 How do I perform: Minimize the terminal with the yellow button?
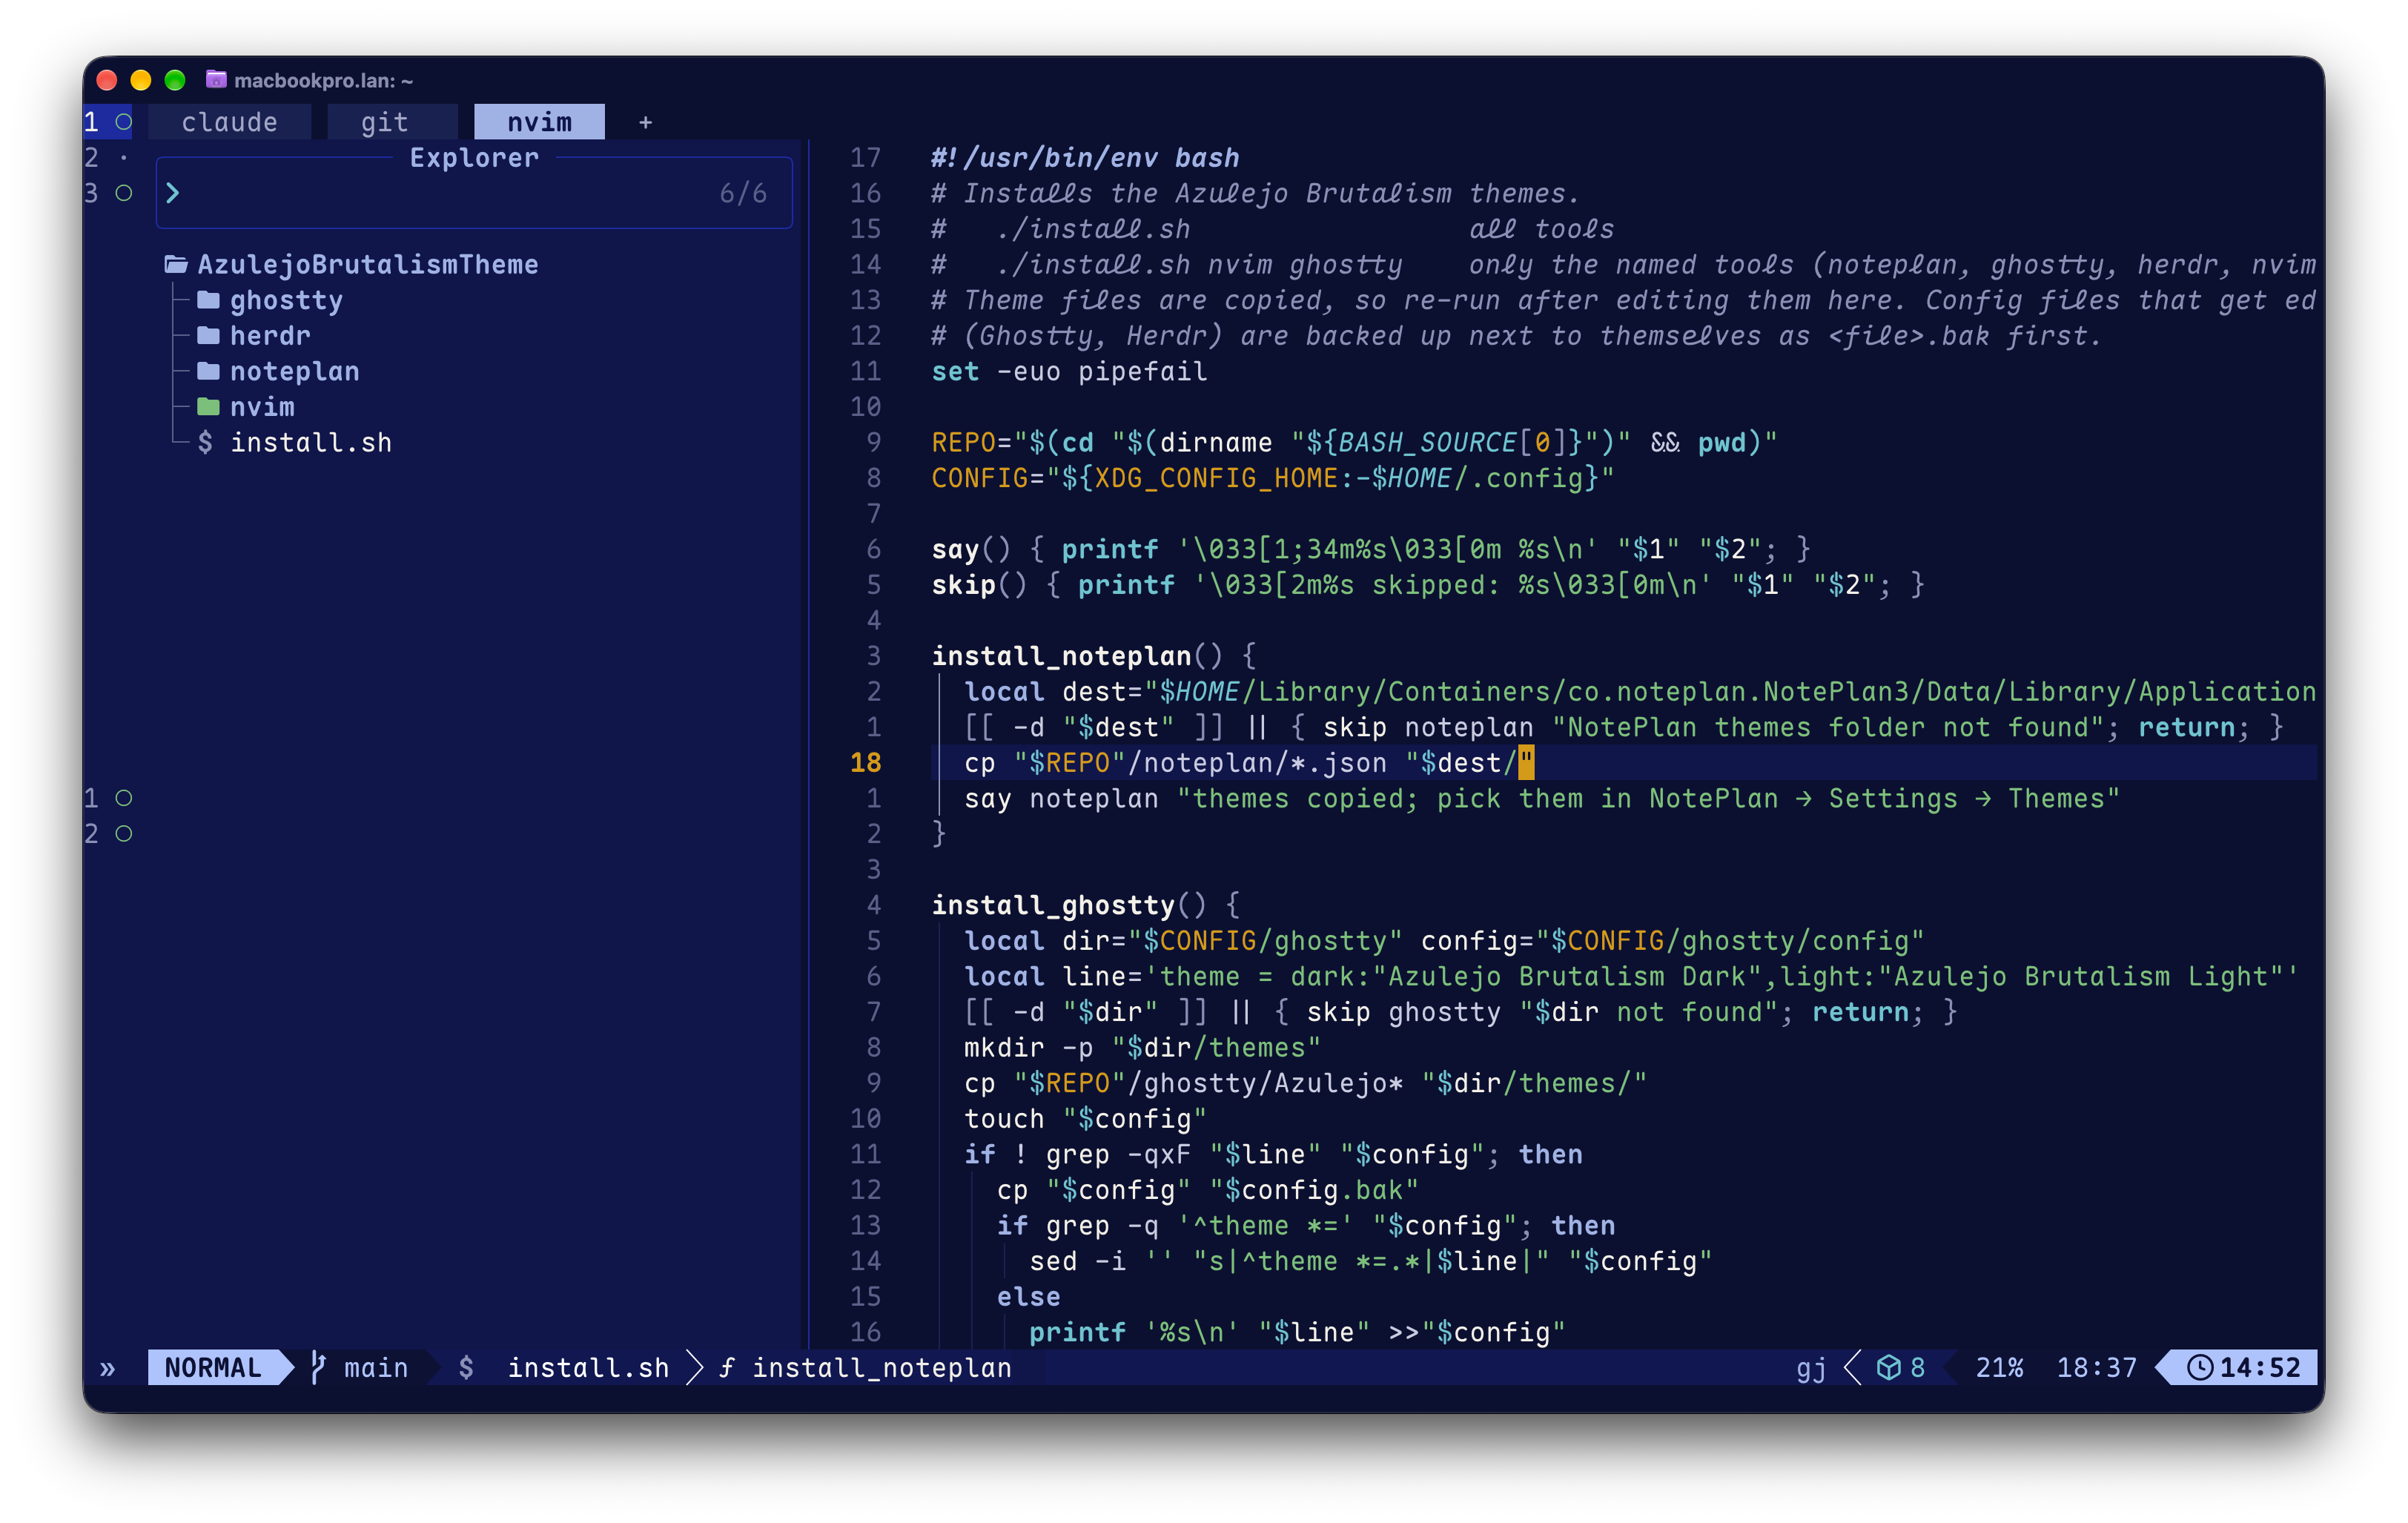[141, 80]
